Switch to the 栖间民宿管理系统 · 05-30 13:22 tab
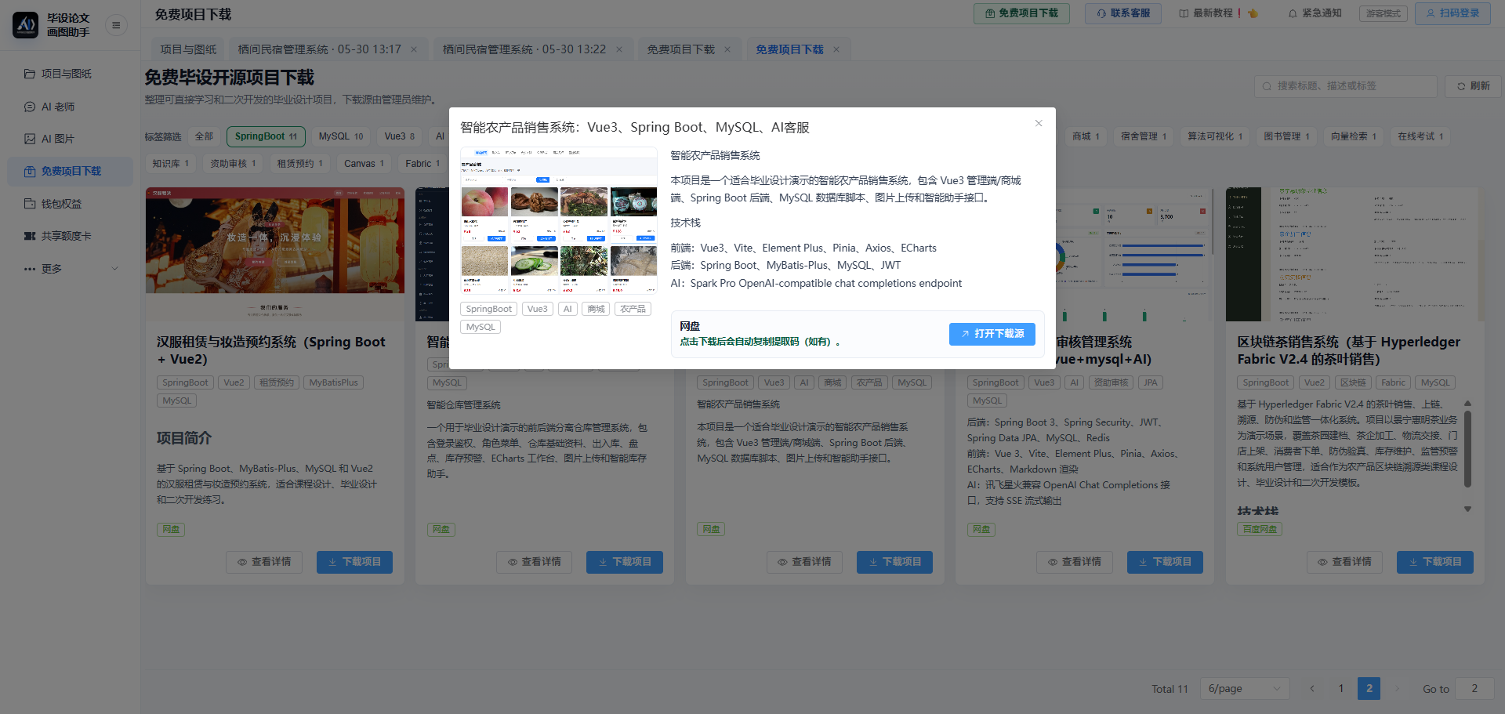This screenshot has height=714, width=1505. pos(524,49)
